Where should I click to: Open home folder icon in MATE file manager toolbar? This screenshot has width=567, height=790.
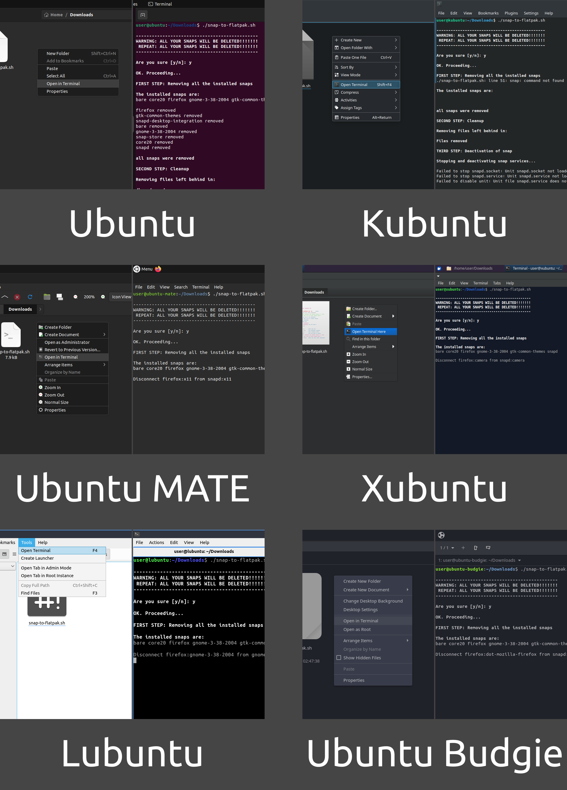click(47, 297)
